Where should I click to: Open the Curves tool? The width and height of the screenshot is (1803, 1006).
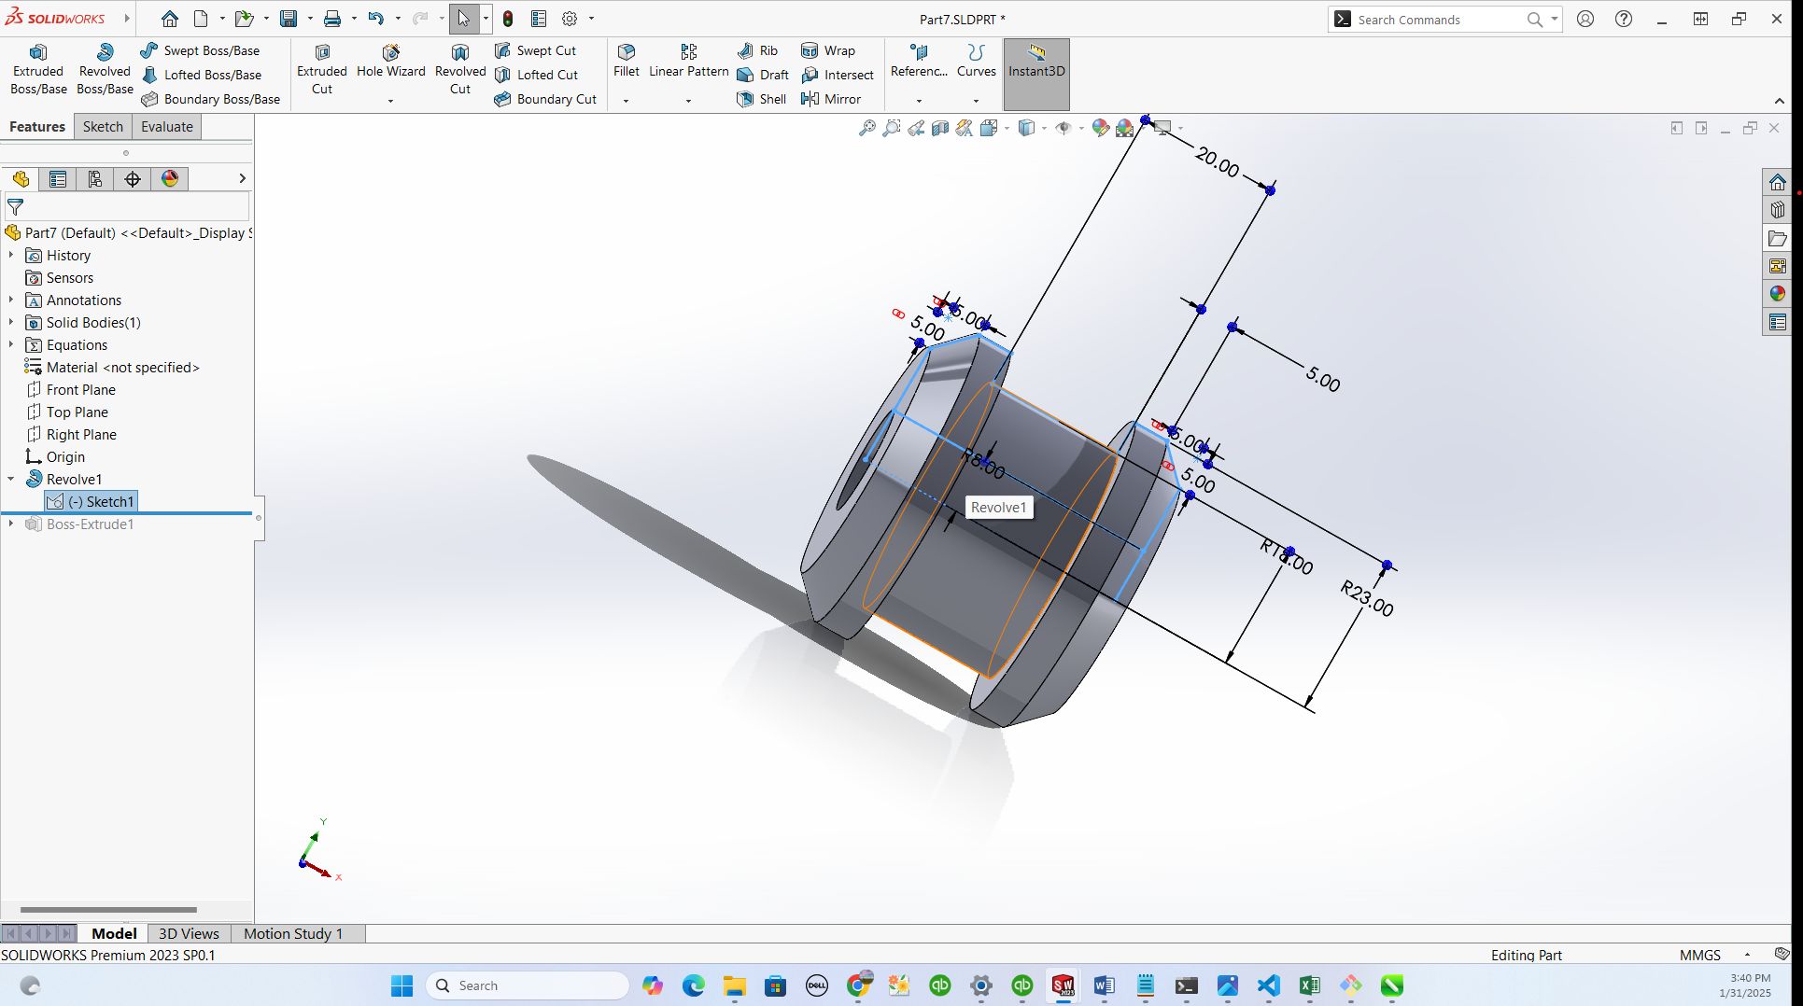tap(977, 62)
